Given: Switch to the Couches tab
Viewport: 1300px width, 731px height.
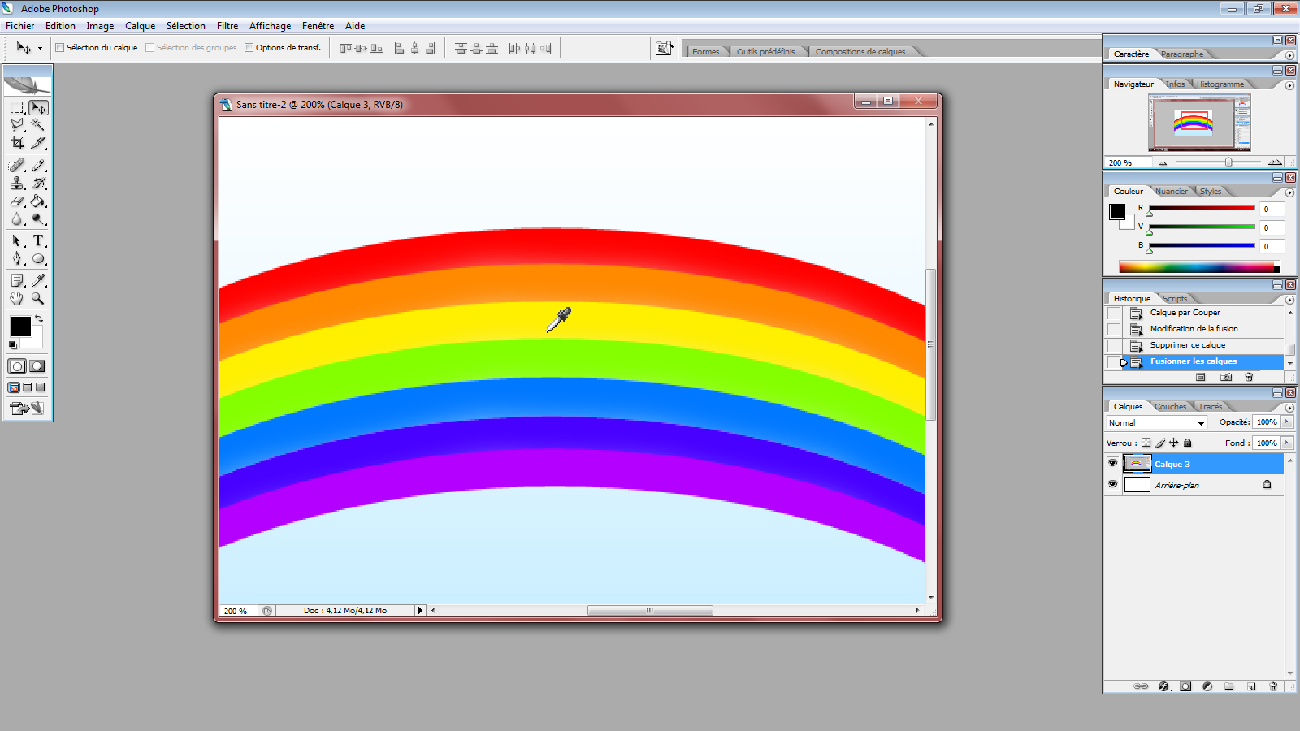Looking at the screenshot, I should tap(1170, 407).
